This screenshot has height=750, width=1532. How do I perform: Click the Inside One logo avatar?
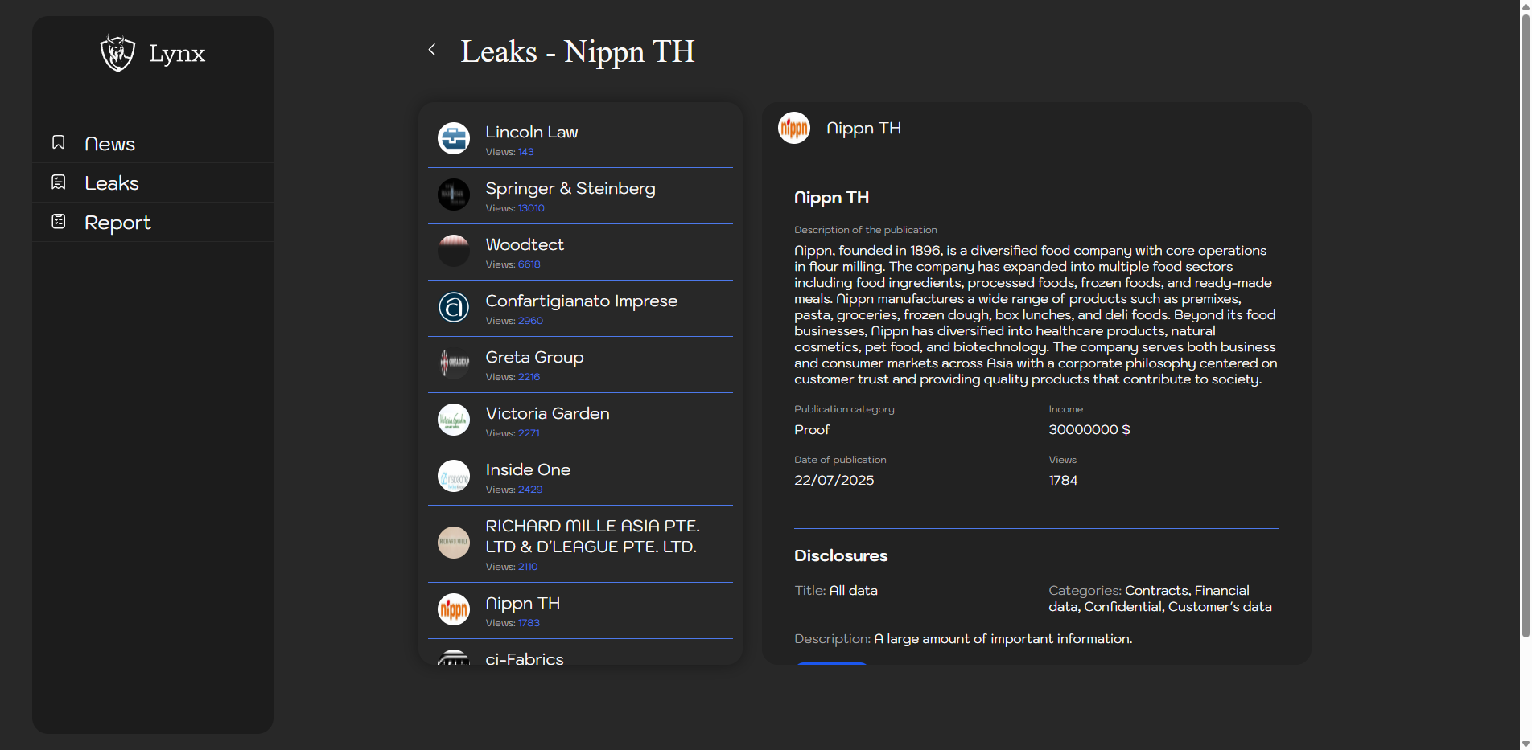tap(454, 476)
